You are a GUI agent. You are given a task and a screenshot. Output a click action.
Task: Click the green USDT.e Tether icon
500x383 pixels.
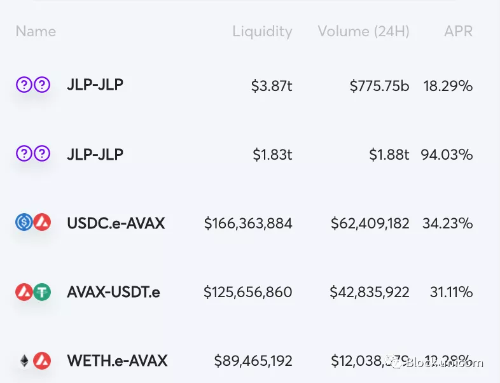click(42, 292)
